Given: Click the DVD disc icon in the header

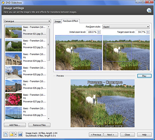Looking at the screenshot, I should 149,11.
